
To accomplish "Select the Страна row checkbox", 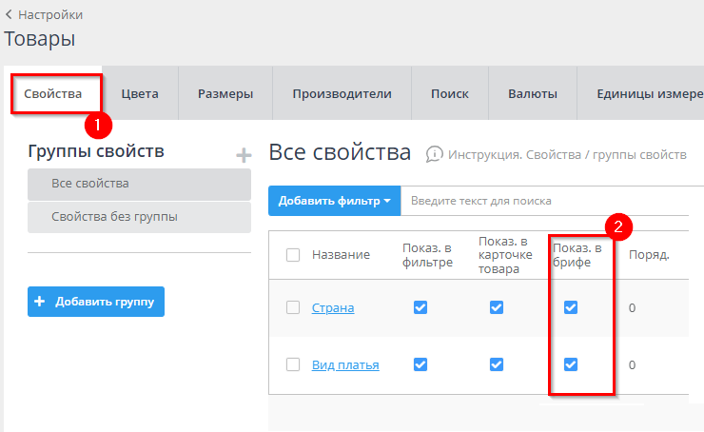I will coord(293,307).
